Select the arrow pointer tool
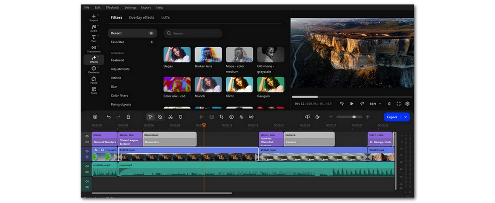Screen dimensions: 495x203 pos(150,117)
